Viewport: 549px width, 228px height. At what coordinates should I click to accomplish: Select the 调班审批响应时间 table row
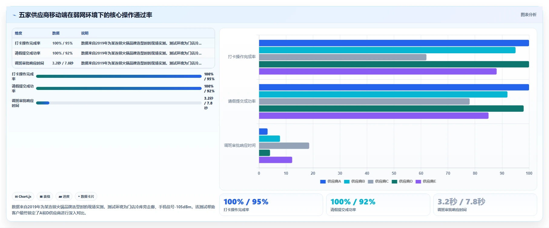click(113, 63)
